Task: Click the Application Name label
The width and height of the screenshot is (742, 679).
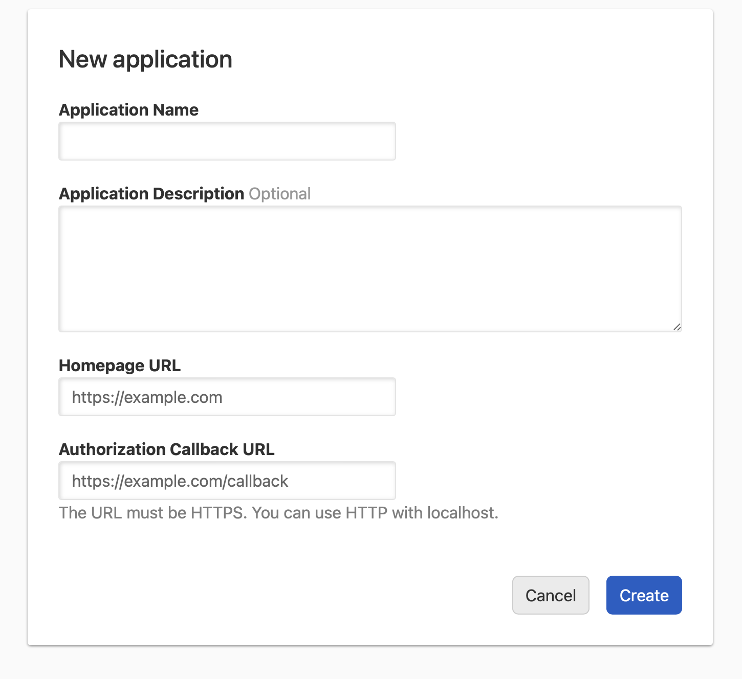Action: point(128,109)
